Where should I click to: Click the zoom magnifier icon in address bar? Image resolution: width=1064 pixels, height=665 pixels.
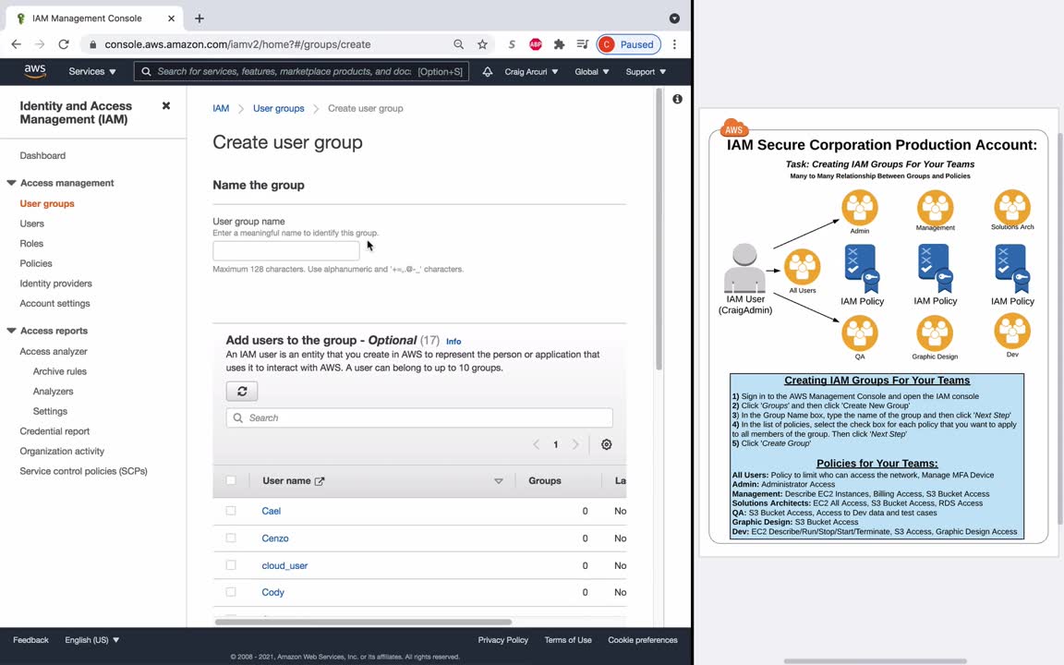[x=459, y=44]
